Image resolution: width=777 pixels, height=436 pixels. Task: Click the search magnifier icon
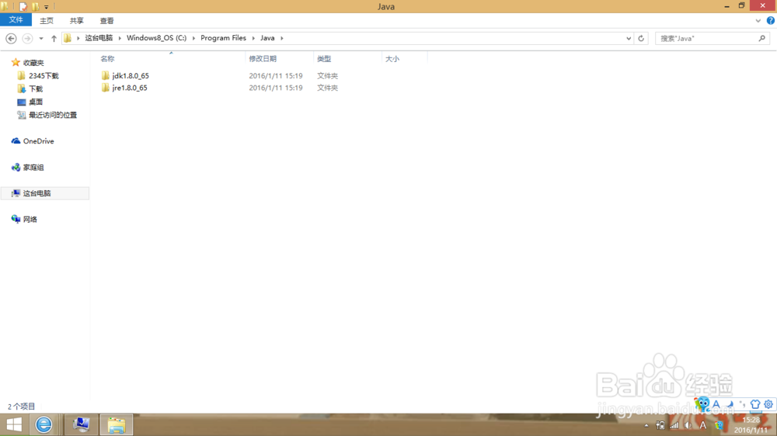[761, 38]
